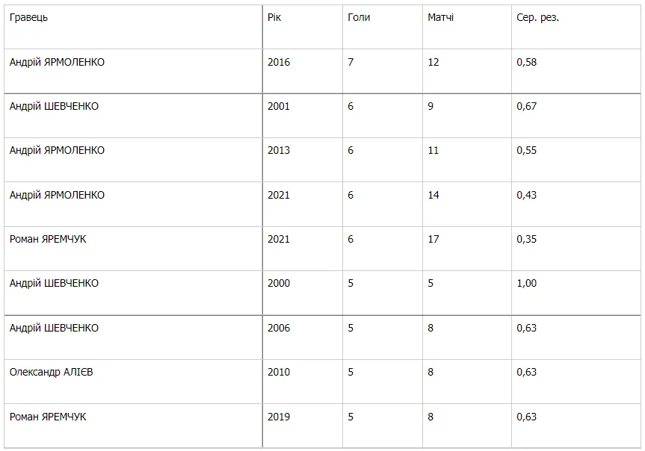The image size is (645, 451).
Task: Select the 17 matches cell
Action: 433,239
